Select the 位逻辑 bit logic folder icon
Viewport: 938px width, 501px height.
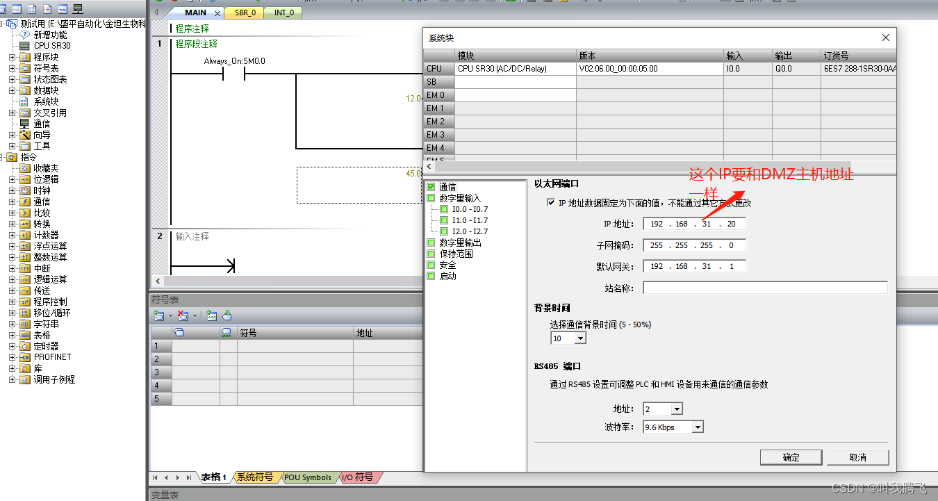[25, 179]
